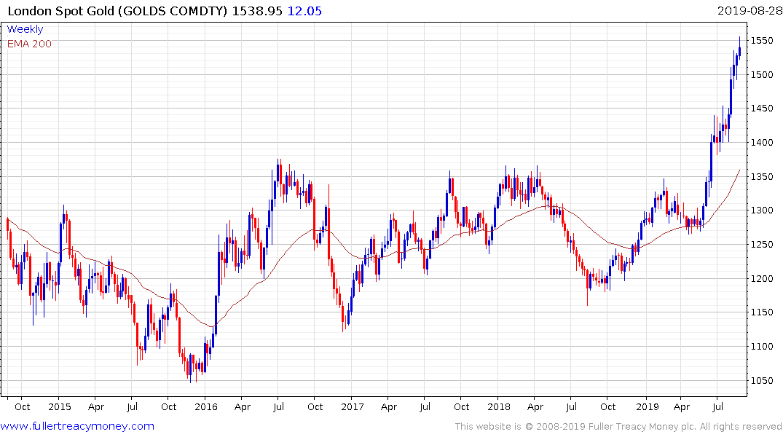
Task: Click the 1550 price axis label
Action: tap(762, 41)
